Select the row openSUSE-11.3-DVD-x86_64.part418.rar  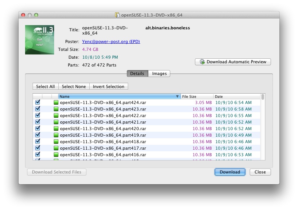pos(146,142)
